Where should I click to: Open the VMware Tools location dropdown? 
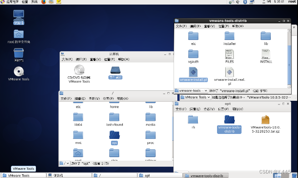196,97
